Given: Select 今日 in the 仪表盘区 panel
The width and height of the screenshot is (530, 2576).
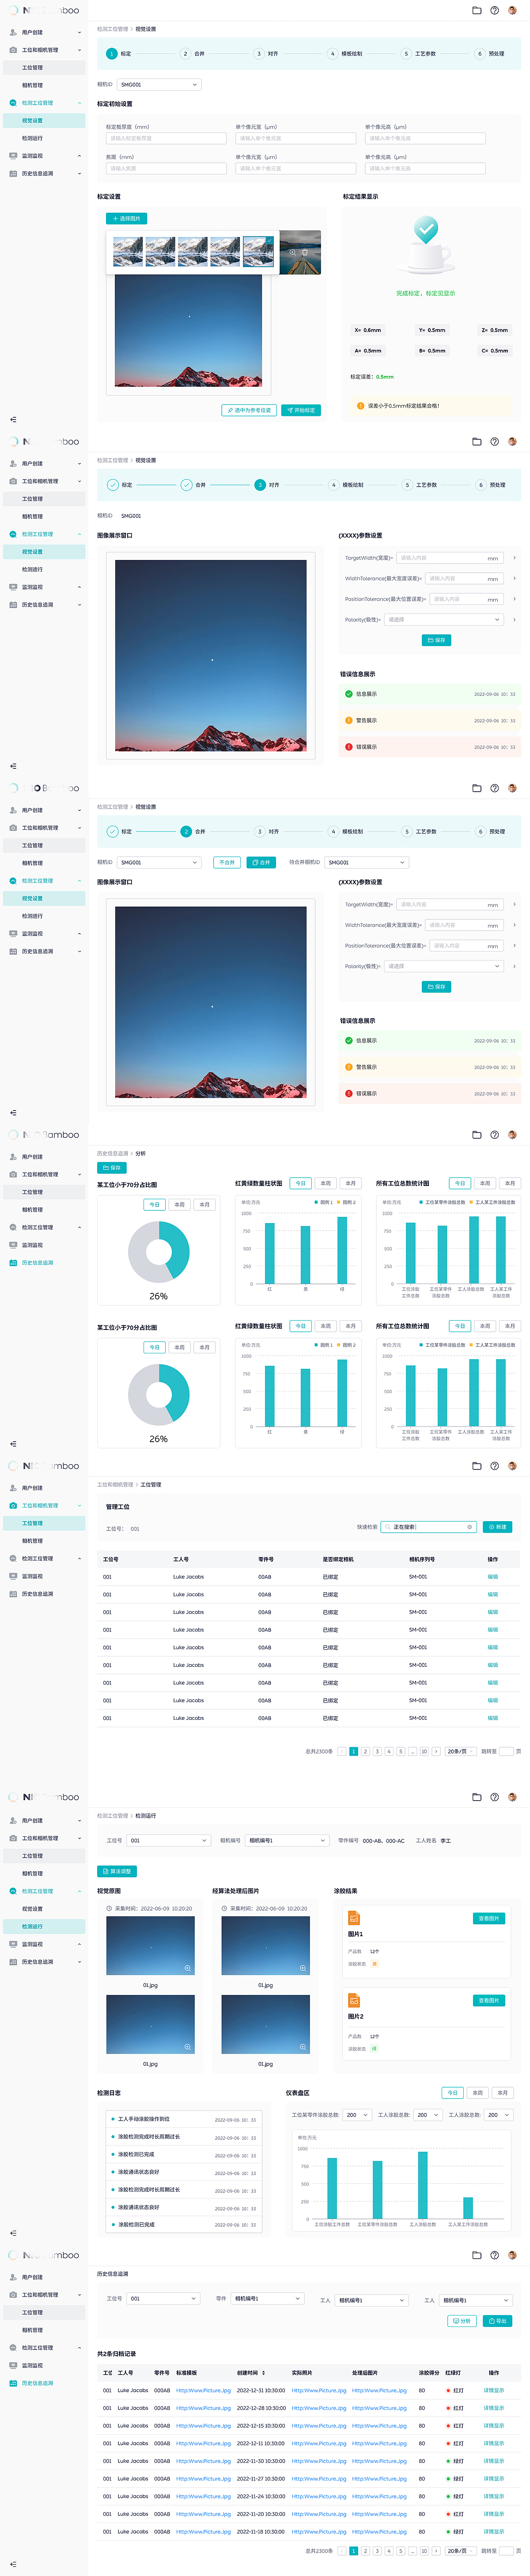Looking at the screenshot, I should click(453, 2092).
